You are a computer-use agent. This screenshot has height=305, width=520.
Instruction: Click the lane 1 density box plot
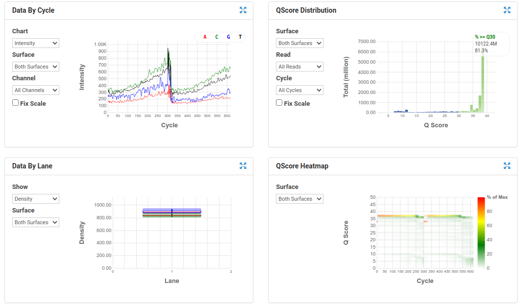pyautogui.click(x=172, y=212)
